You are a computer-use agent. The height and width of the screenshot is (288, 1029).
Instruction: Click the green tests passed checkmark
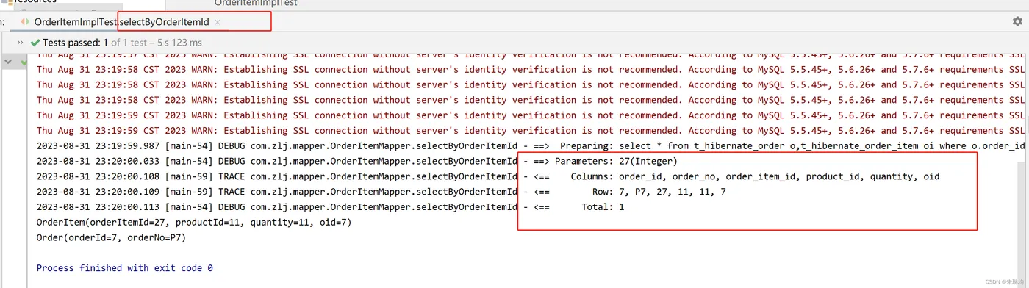coord(35,43)
